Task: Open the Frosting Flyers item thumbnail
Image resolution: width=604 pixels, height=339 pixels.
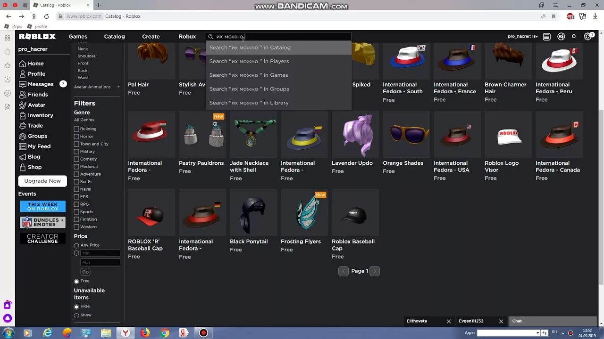Action: (304, 213)
